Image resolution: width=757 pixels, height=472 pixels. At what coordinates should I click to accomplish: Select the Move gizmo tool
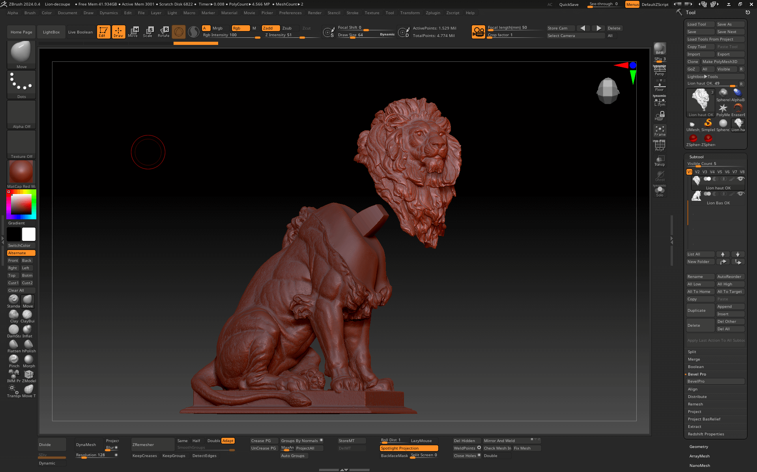(133, 31)
